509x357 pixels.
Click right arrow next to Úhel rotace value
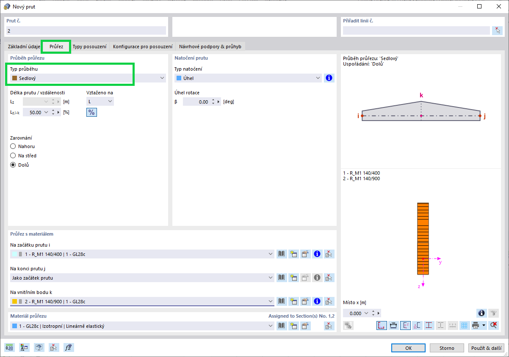219,102
